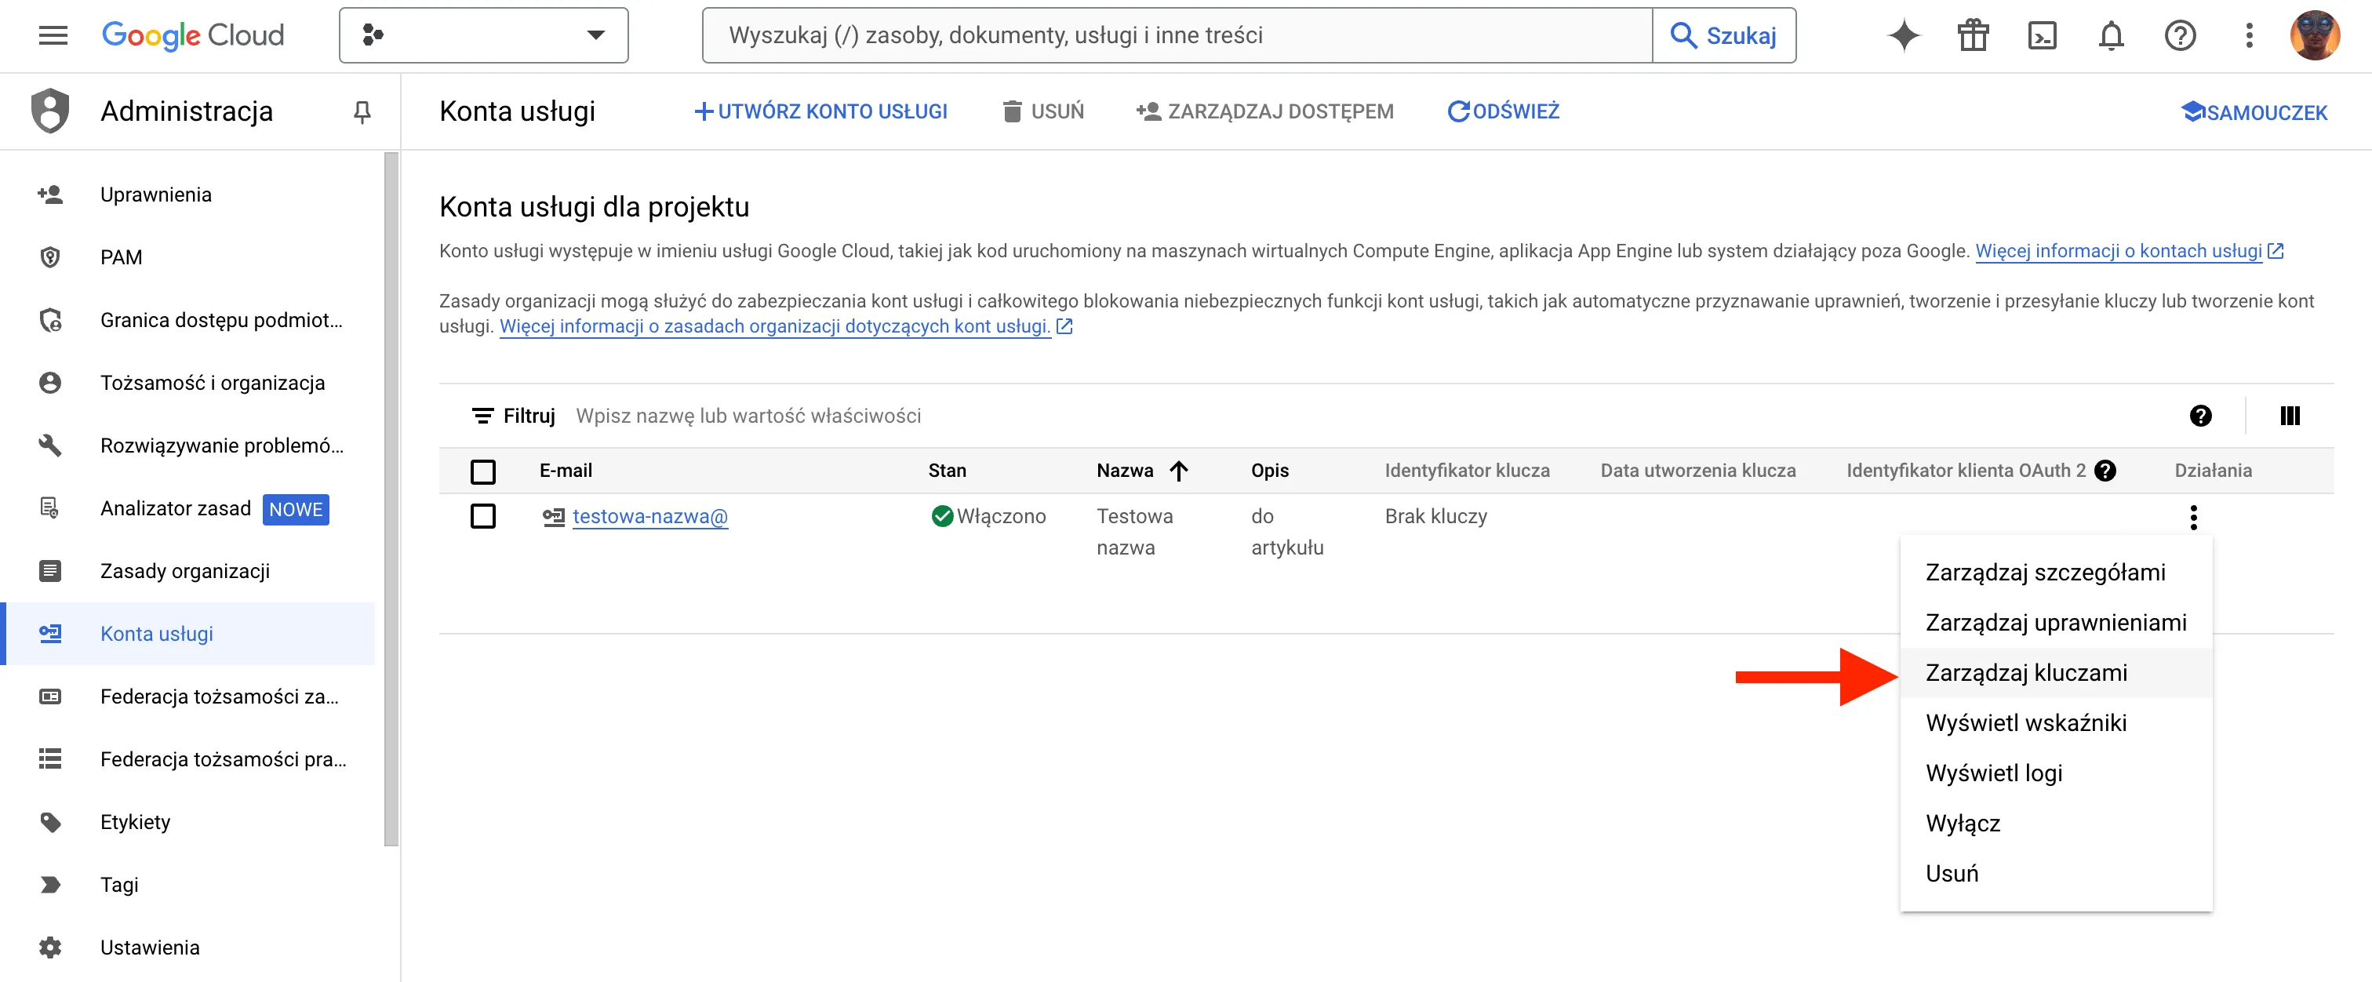Select Wyłącz menu item

2055,823
